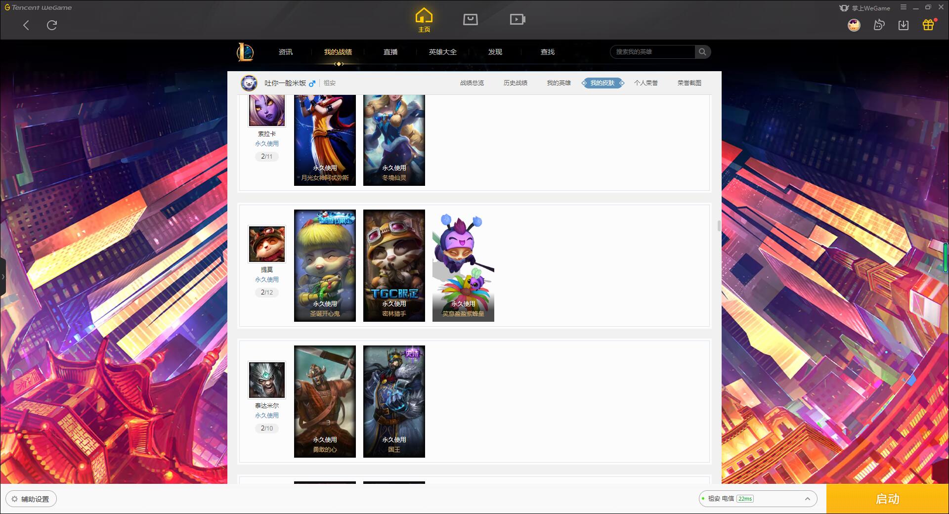Open the hamburger main menu
Image resolution: width=949 pixels, height=514 pixels.
pos(904,7)
